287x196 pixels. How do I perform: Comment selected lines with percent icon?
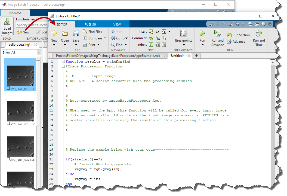click(x=151, y=38)
